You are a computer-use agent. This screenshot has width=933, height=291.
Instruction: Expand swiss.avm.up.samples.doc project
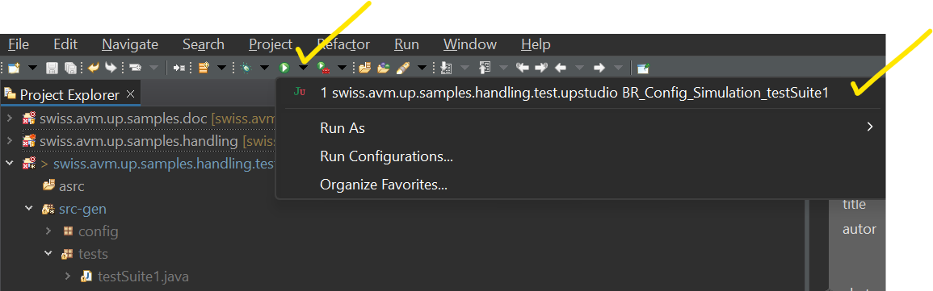click(9, 118)
